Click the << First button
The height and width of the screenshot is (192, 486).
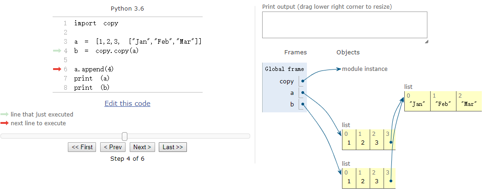point(82,147)
